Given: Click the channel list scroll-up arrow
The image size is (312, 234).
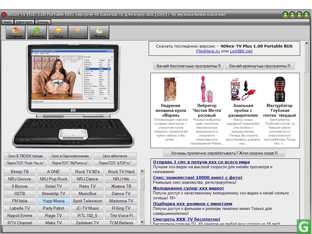Looking at the screenshot, I should click(x=142, y=171).
